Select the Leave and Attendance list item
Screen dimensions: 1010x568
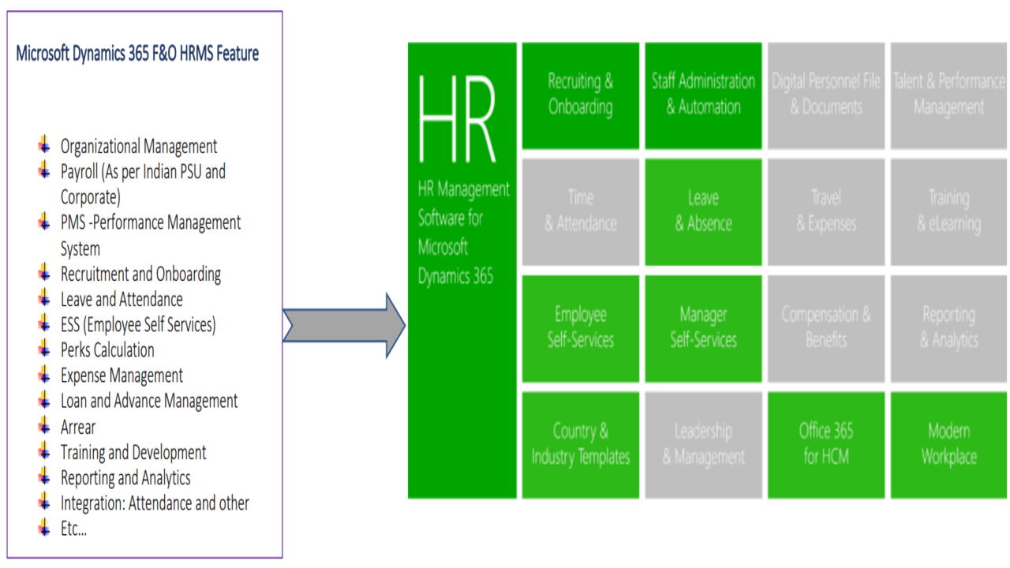[x=122, y=300]
